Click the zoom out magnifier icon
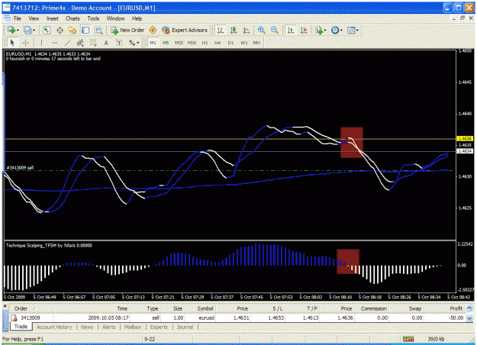This screenshot has width=477, height=345. click(275, 30)
